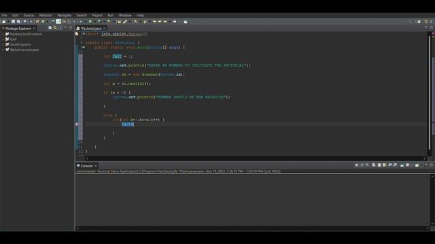Toggle Show Console When Standard Out Changes

click(x=389, y=165)
